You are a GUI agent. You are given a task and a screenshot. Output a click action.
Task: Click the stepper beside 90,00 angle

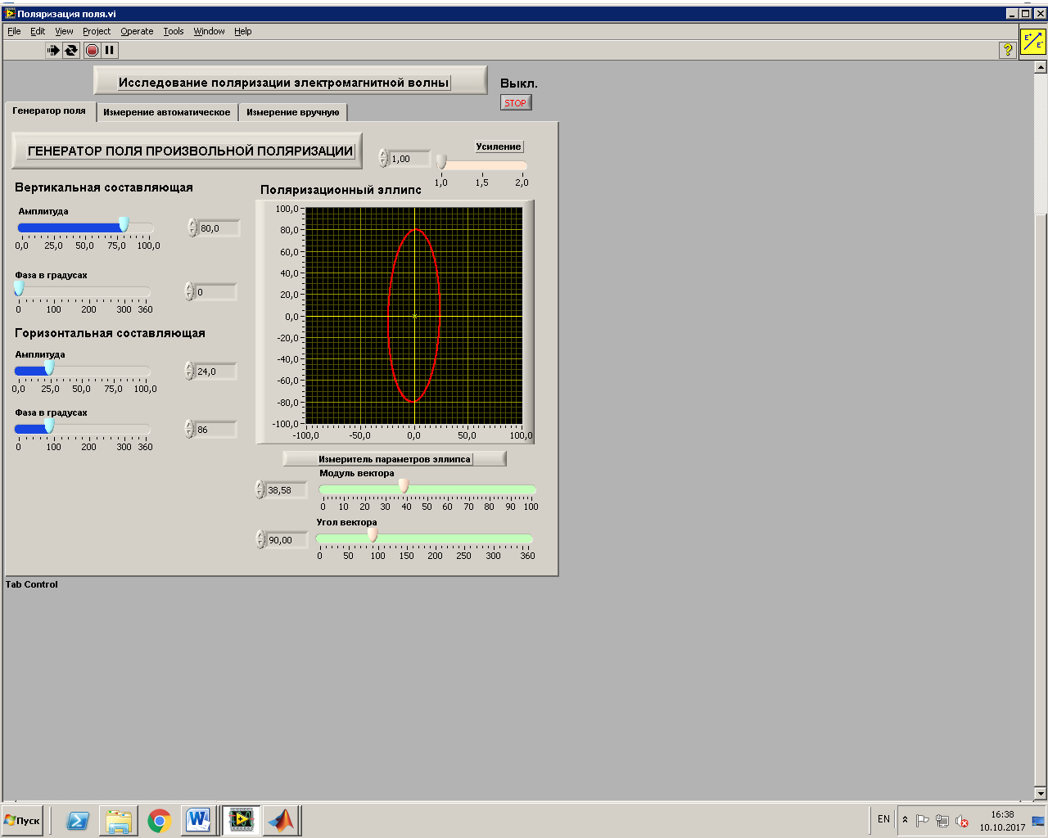260,539
